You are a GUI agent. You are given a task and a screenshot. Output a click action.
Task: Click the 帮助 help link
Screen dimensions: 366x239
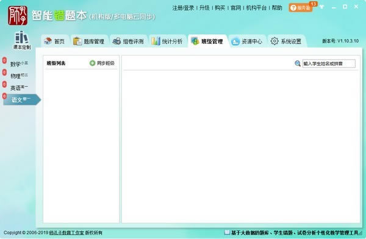coord(277,8)
